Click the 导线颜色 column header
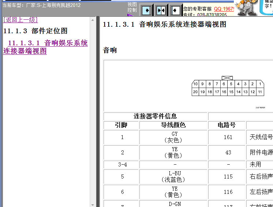Viewport: 273px width, 207px height. [x=173, y=125]
